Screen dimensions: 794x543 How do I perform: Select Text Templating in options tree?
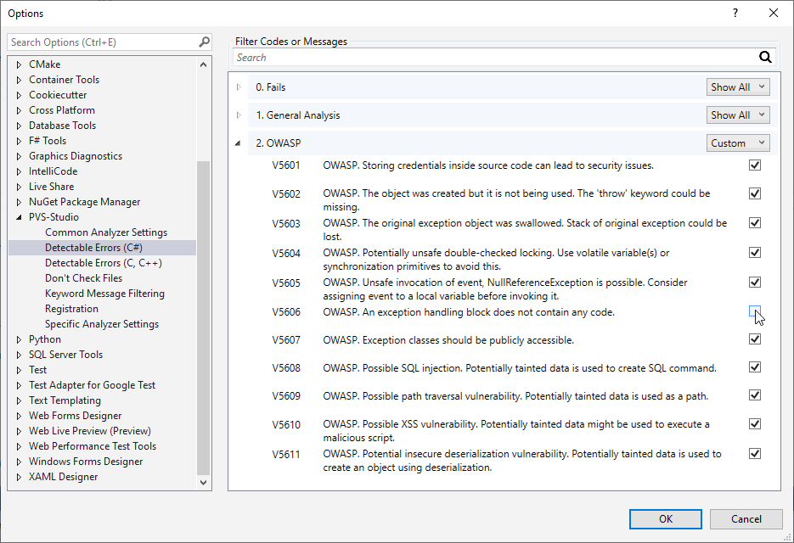tap(65, 400)
